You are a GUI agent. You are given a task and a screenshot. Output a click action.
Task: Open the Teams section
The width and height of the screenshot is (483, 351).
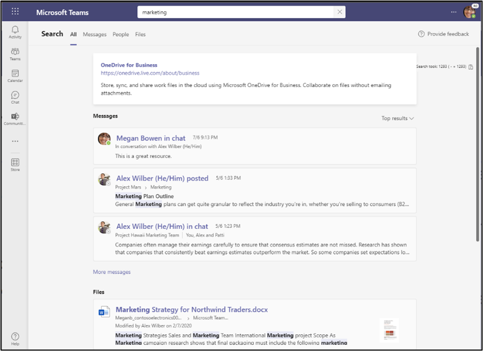pos(15,54)
